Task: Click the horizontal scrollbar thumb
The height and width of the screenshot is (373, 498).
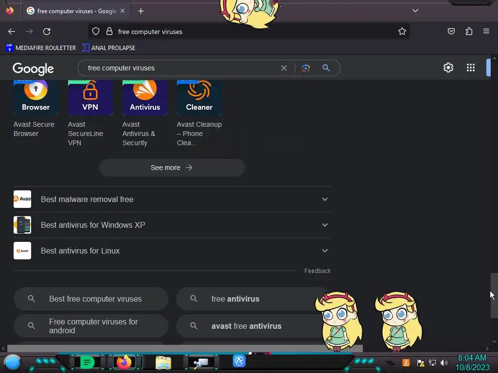Action: [185, 348]
